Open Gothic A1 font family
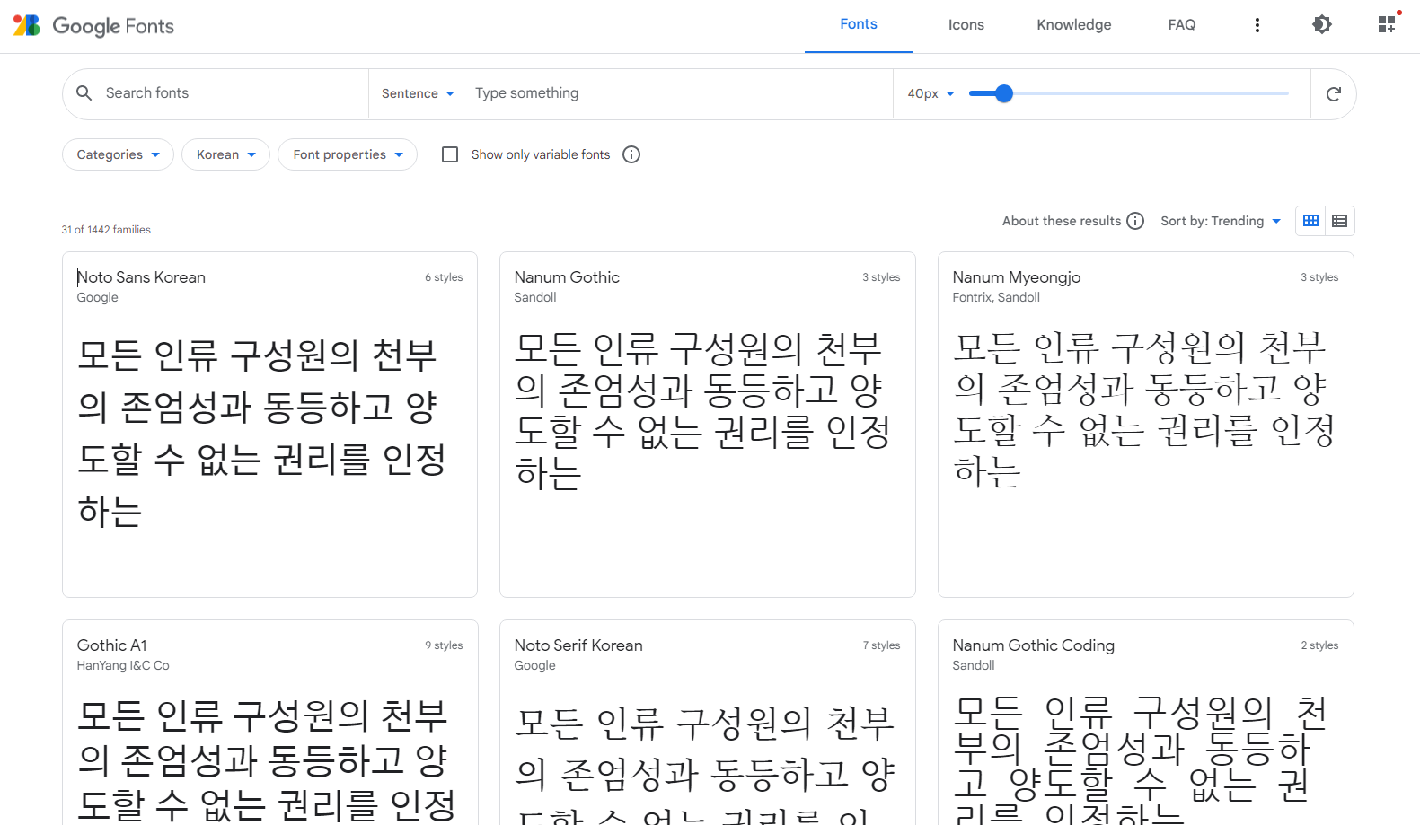Viewport: 1420px width, 825px height. [x=111, y=645]
